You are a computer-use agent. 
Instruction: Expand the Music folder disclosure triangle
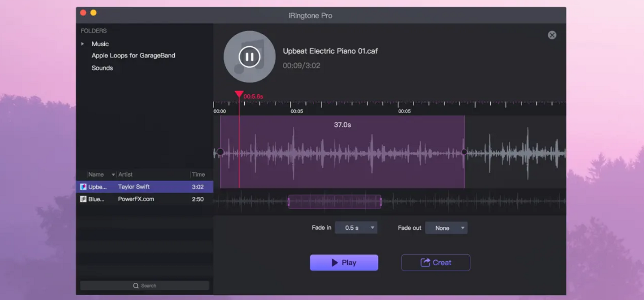tap(82, 44)
